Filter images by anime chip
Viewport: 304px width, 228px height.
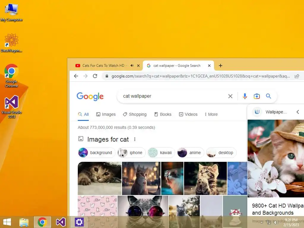pos(190,153)
